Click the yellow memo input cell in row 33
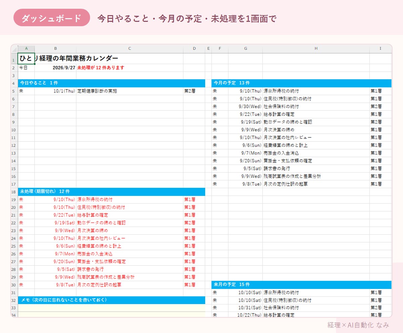 (x=111, y=308)
